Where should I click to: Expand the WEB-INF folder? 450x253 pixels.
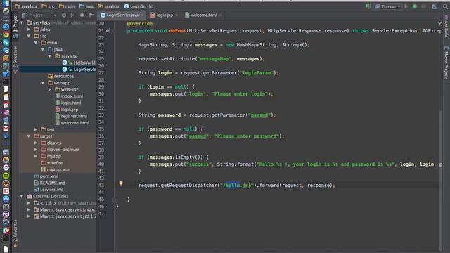click(x=50, y=89)
